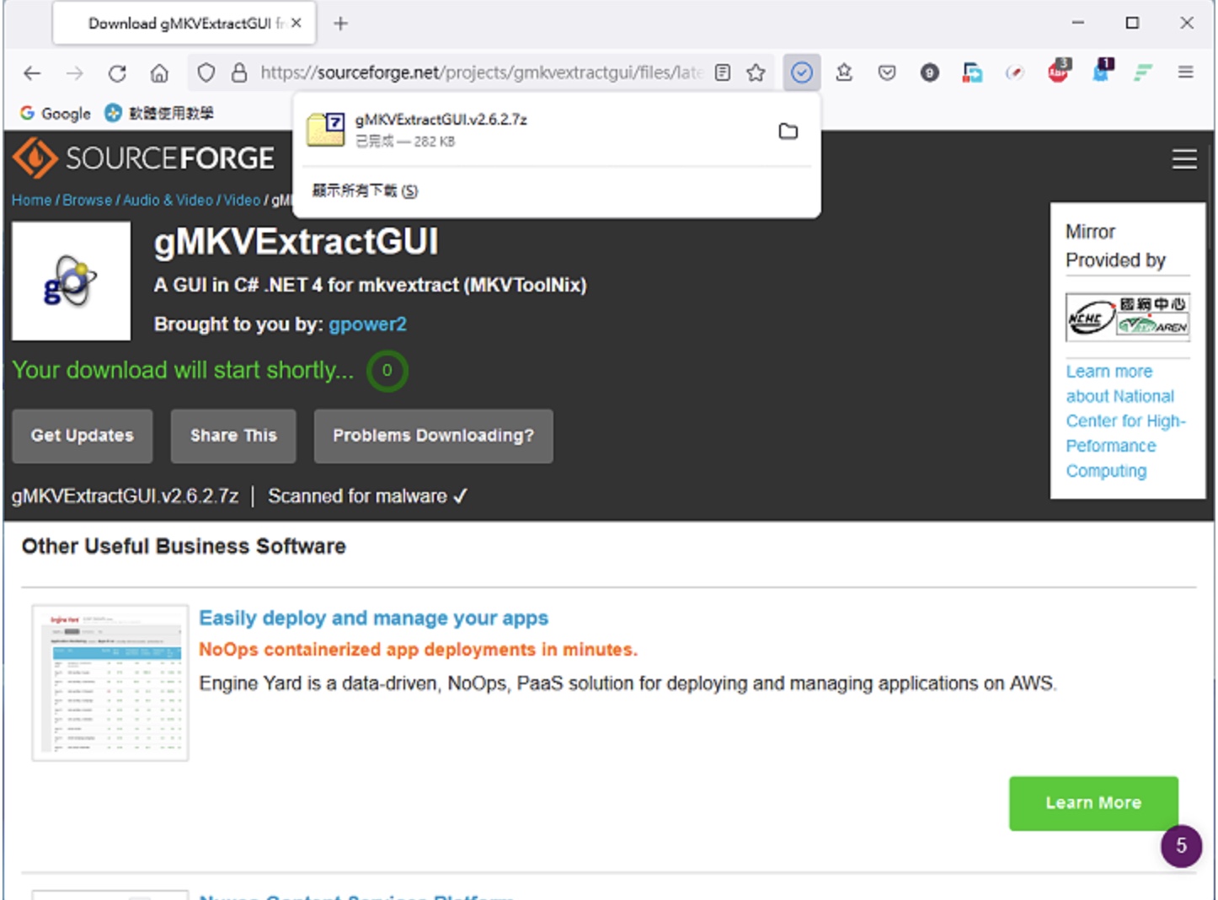The width and height of the screenshot is (1218, 900).
Task: Toggle the downloads panel button
Action: 801,72
